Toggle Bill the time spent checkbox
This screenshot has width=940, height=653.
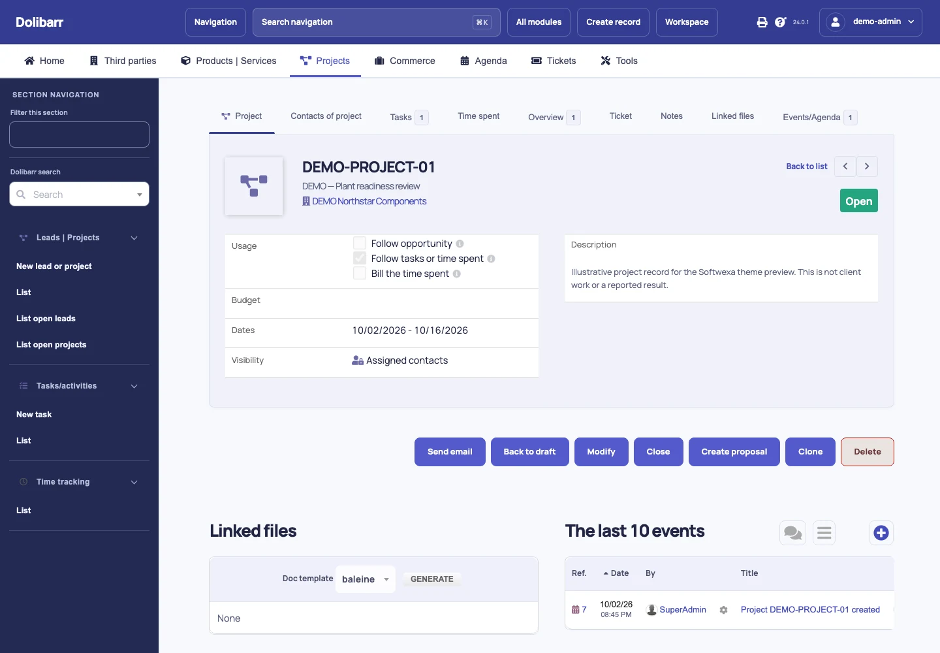(x=360, y=273)
